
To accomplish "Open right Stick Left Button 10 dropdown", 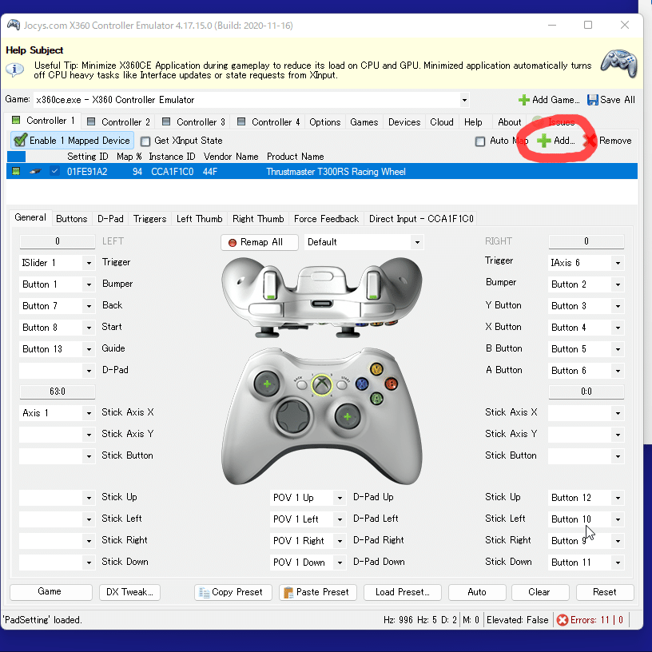I will [618, 520].
